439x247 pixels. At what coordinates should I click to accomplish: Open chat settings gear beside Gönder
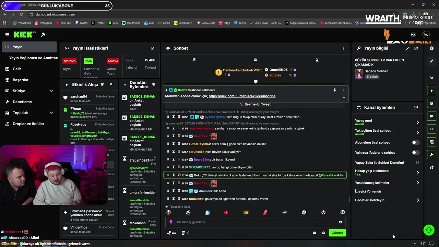[x=323, y=233]
